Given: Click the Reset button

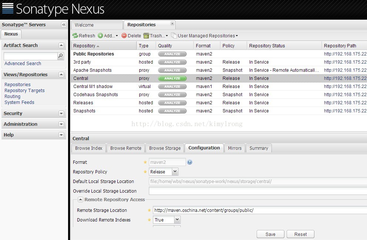Looking at the screenshot, I should tap(301, 234).
